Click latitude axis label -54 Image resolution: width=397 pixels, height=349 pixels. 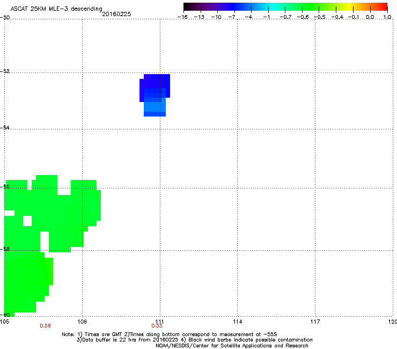(x=5, y=127)
